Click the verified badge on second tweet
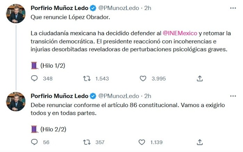Viewport: 243px width, 152px height. click(93, 96)
